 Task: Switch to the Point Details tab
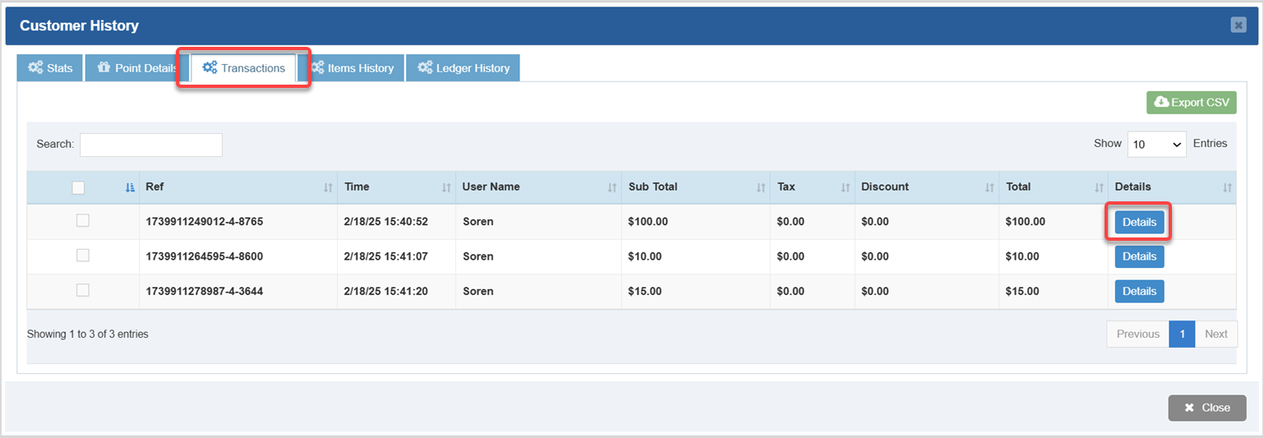[x=137, y=68]
